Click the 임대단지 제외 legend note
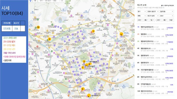This screenshot has height=99, width=177. click(7, 61)
